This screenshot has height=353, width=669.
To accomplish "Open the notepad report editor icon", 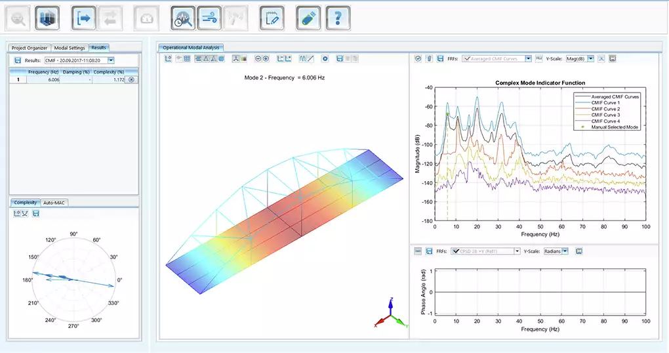I will click(271, 18).
